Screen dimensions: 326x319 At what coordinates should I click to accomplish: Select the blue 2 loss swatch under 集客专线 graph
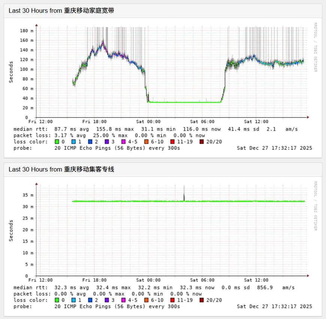[90, 300]
